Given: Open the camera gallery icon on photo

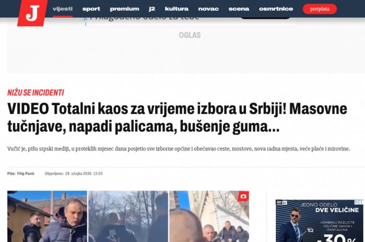Looking at the screenshot, I should (243, 197).
